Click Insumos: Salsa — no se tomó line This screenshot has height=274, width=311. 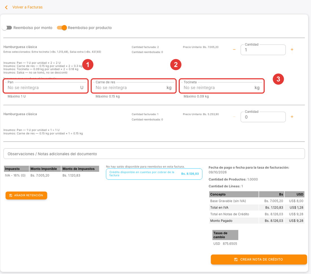pos(35,73)
